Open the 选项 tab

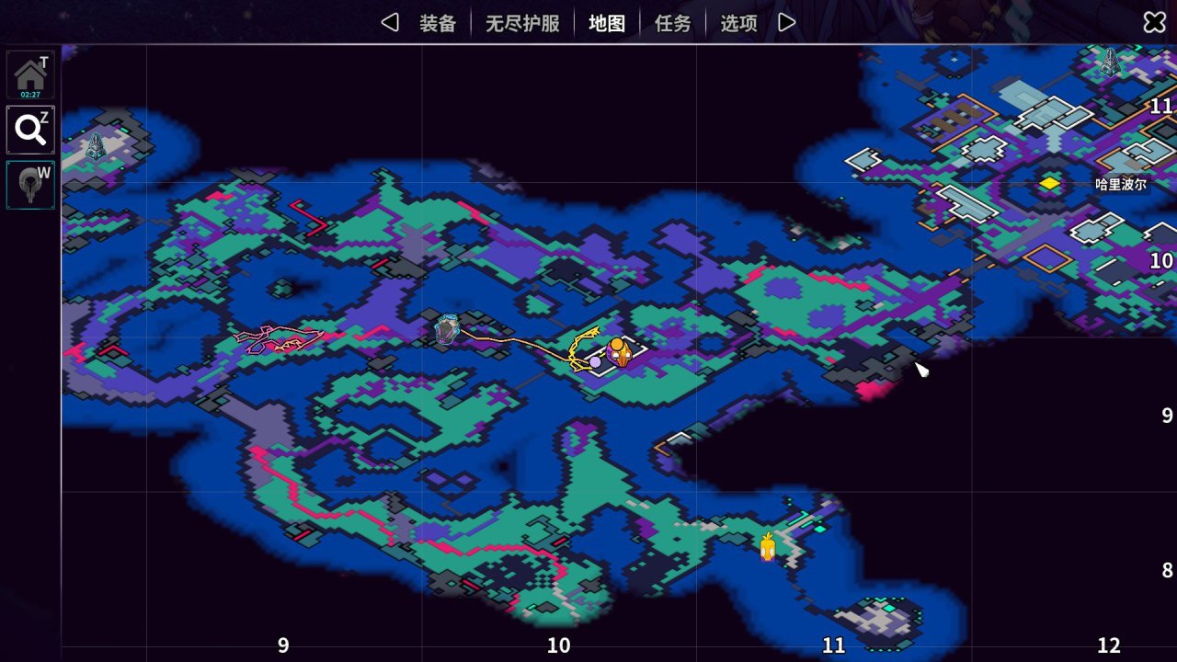[738, 23]
